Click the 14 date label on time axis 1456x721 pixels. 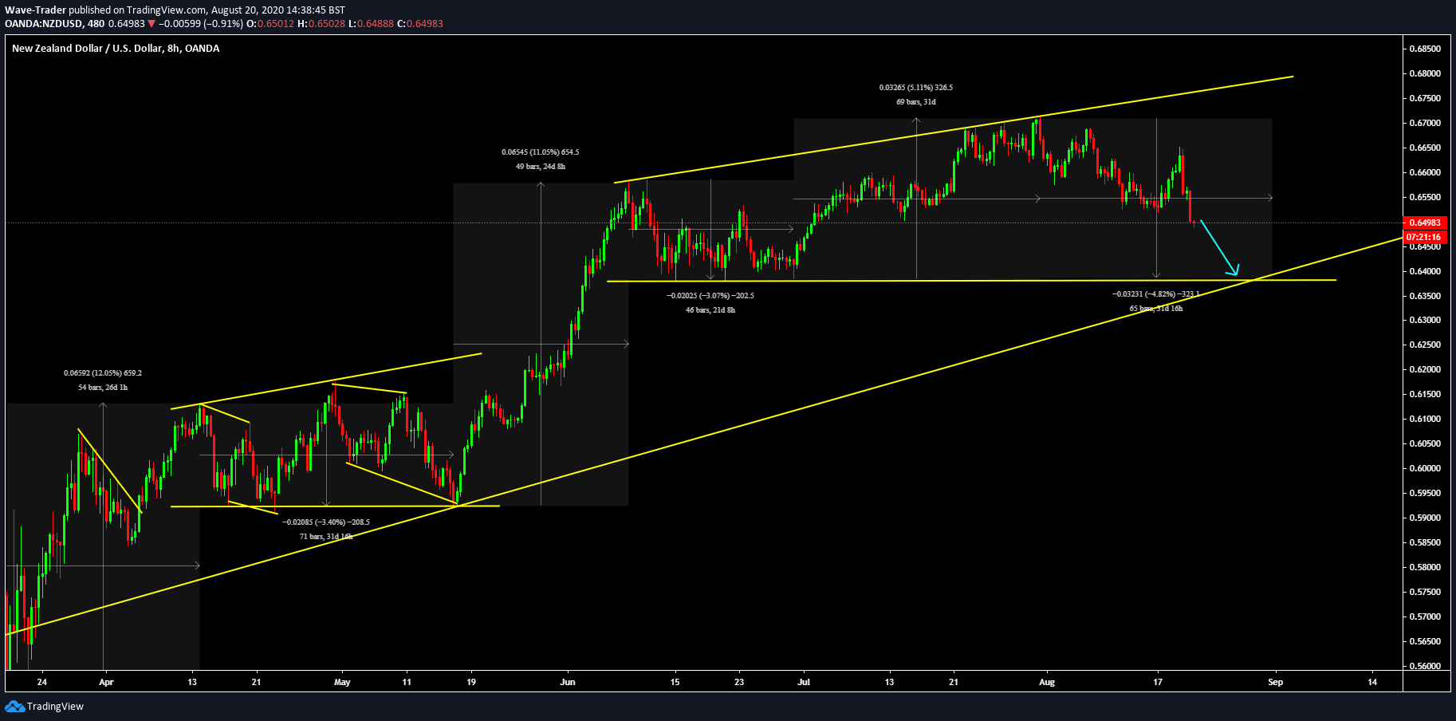tap(1372, 682)
